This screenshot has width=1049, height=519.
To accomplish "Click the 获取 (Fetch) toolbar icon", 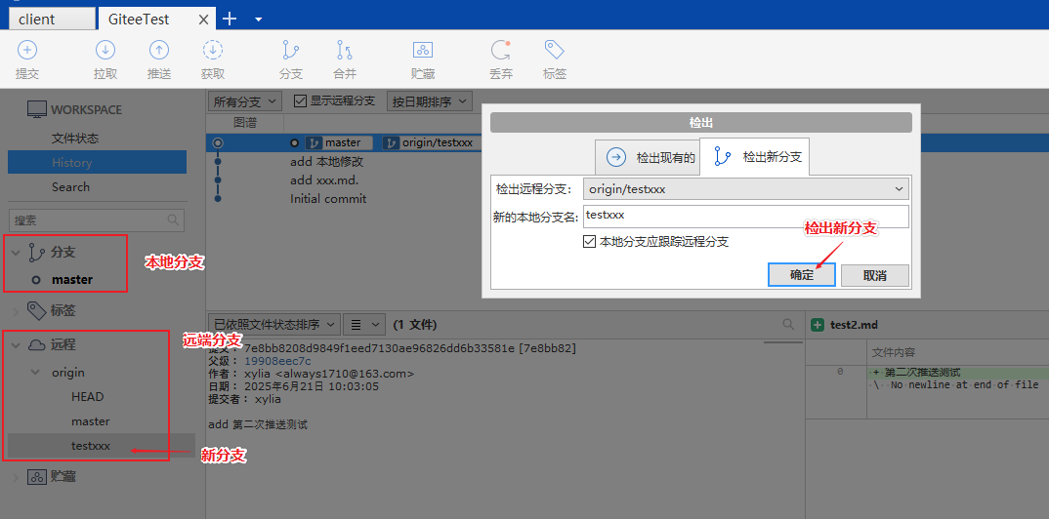I will 213,59.
